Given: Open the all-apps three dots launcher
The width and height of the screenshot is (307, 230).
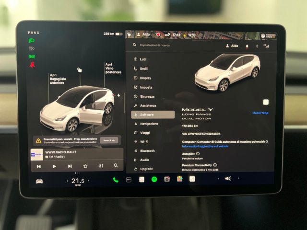Looking at the screenshot, I should (129, 180).
